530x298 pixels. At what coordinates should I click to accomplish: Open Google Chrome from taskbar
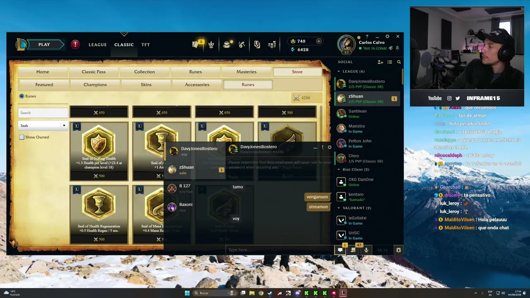[x=261, y=293]
